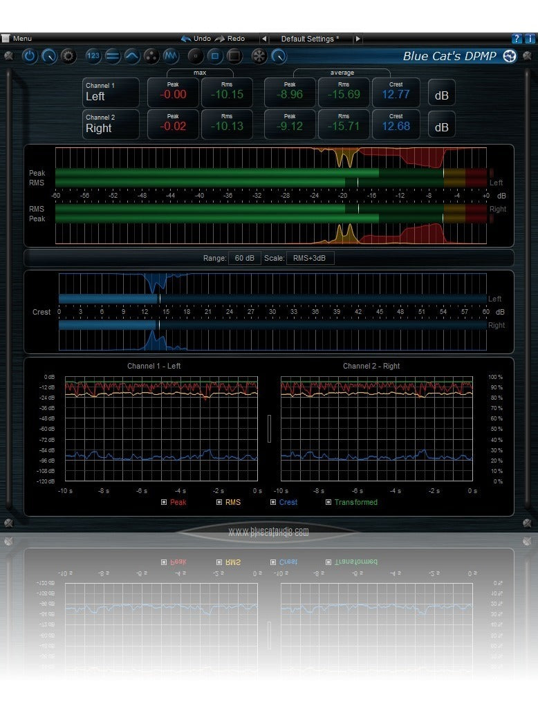Toggle the RMS curve checkbox

coord(219,502)
